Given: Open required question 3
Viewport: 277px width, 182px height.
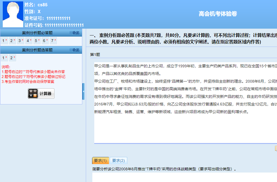Looking at the screenshot, I should pos(21,41).
